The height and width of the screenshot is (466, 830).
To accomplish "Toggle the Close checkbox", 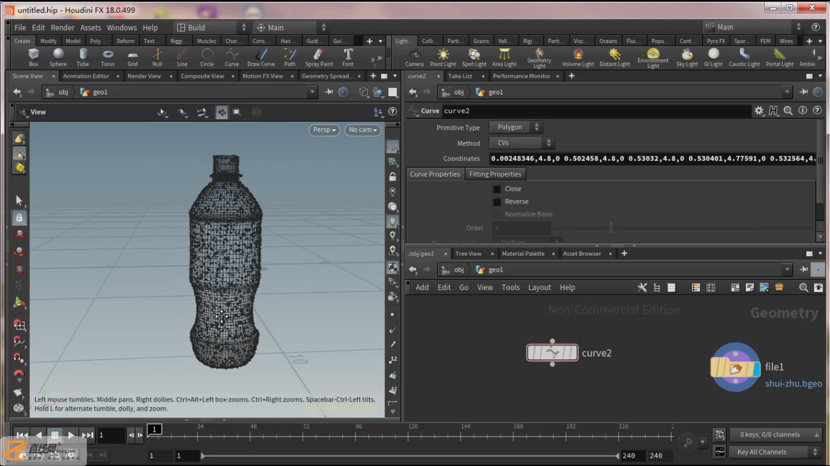I will [x=497, y=189].
